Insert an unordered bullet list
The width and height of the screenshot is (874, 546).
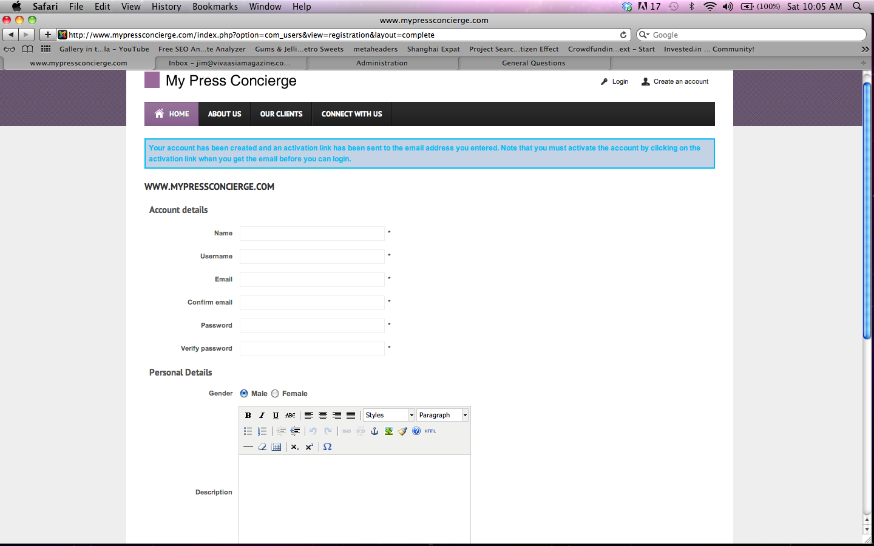click(x=248, y=431)
